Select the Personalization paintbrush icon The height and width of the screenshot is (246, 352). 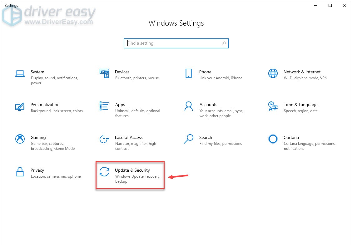20,107
